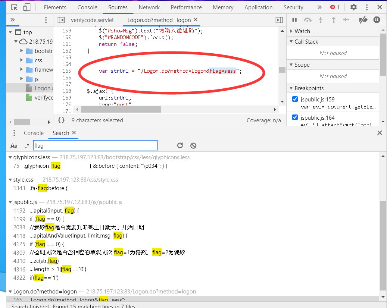The image size is (387, 308).
Task: Expand the bootstrap folder
Action: 22,51
